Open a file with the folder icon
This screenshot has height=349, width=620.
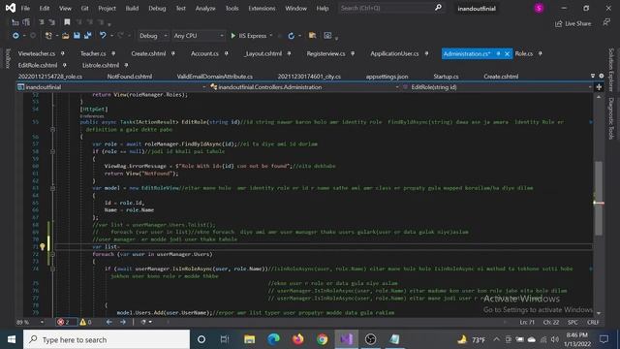point(65,36)
